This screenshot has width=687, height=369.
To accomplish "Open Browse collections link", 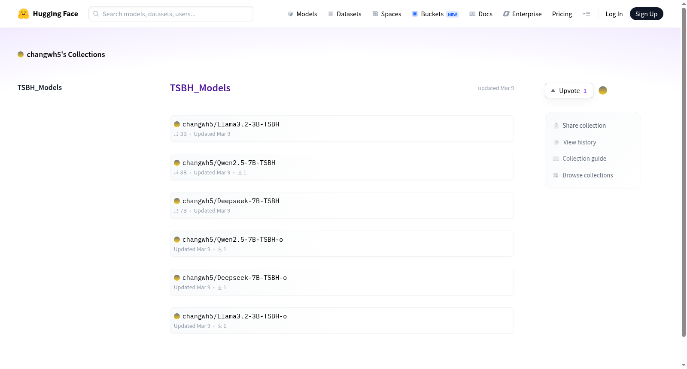I will tap(583, 175).
